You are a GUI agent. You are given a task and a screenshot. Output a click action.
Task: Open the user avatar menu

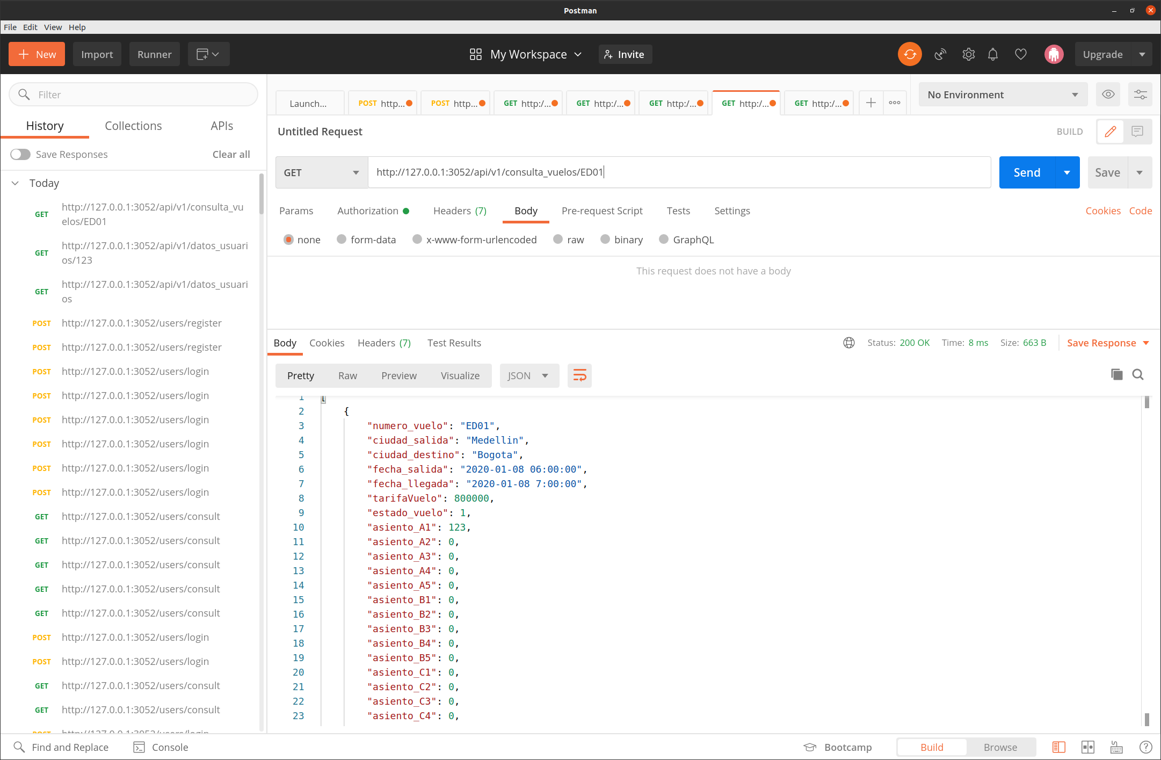(x=1054, y=54)
